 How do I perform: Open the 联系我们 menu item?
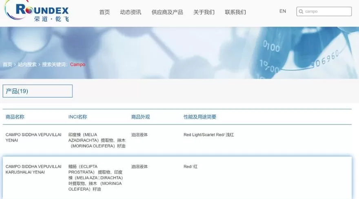(235, 12)
